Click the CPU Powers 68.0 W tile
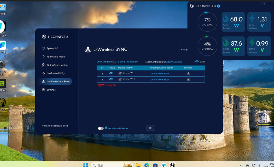 tap(233, 22)
